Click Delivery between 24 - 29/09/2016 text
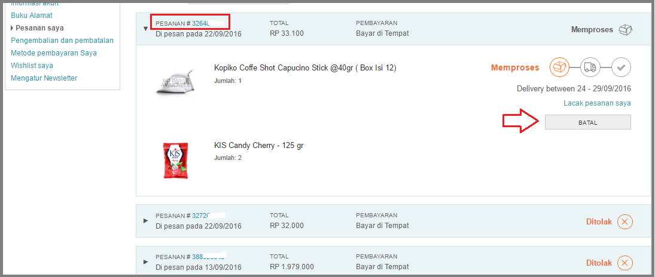Screen dimensions: 655x277 [x=574, y=88]
